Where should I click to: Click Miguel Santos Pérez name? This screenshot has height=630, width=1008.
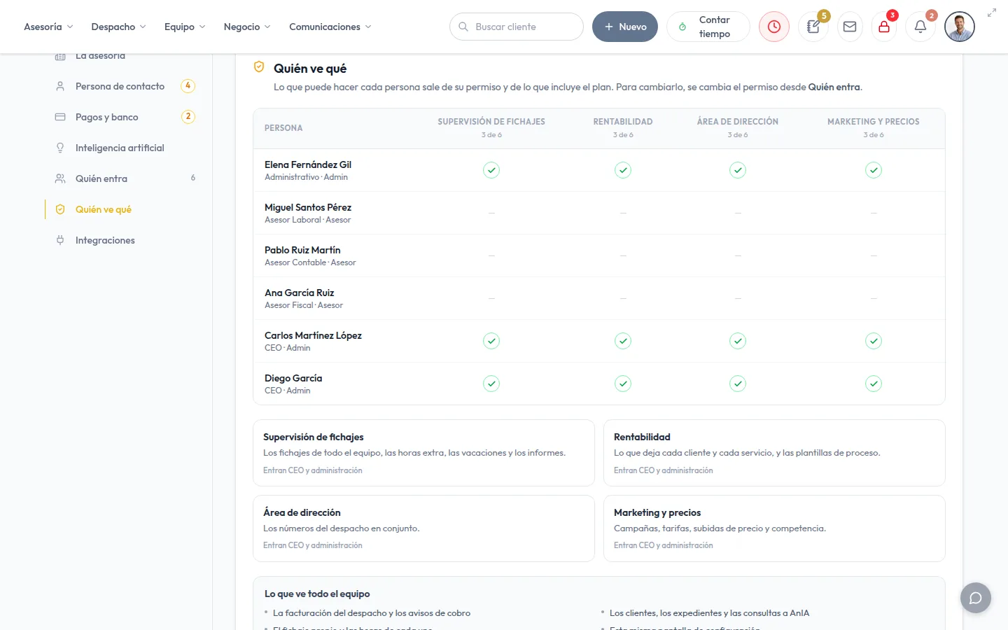(308, 207)
